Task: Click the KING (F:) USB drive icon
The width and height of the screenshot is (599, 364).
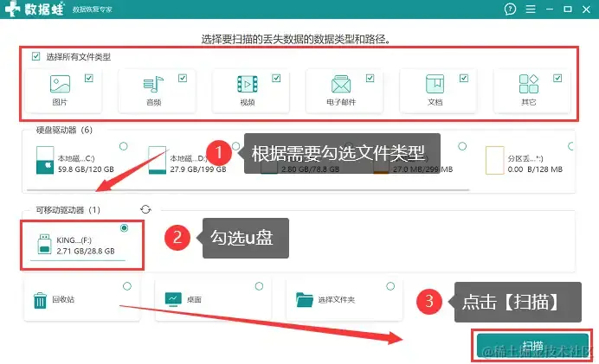Action: click(44, 244)
